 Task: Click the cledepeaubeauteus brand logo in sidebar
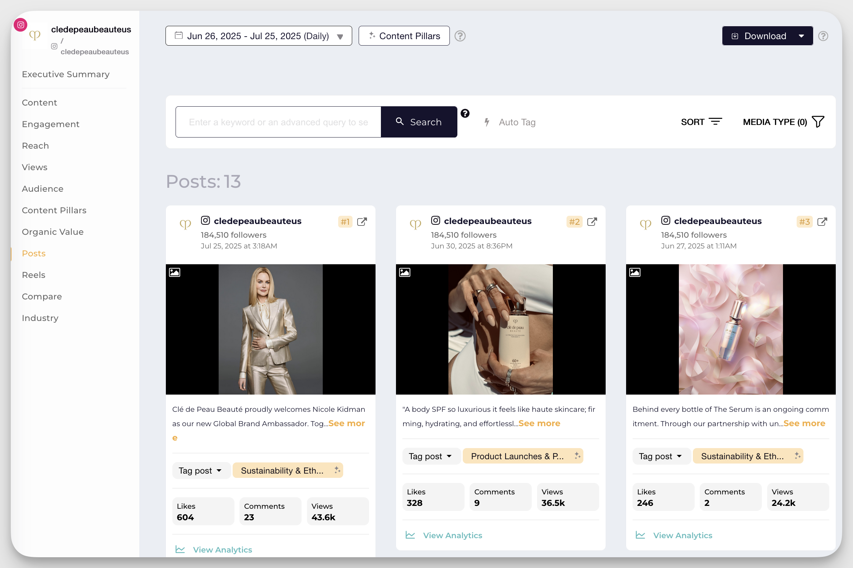(x=35, y=36)
